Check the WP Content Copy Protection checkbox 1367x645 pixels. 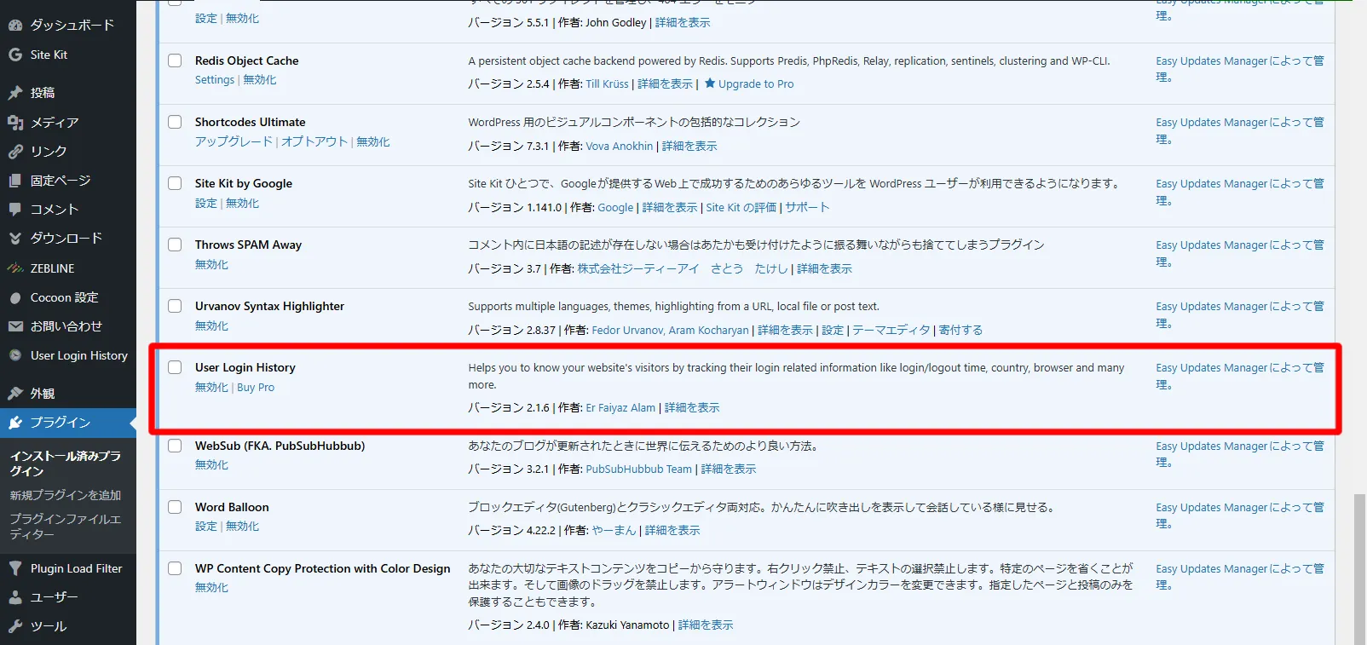tap(175, 568)
